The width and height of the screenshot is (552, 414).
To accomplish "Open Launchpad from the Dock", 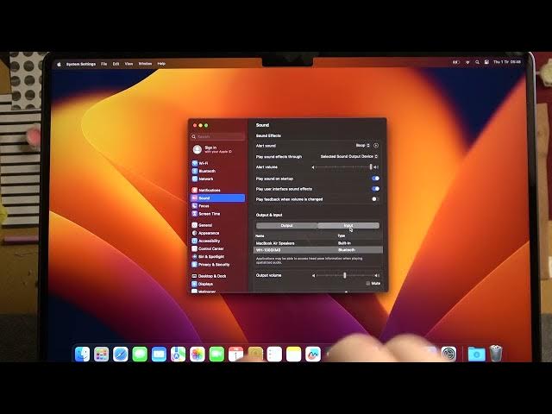I will click(102, 354).
